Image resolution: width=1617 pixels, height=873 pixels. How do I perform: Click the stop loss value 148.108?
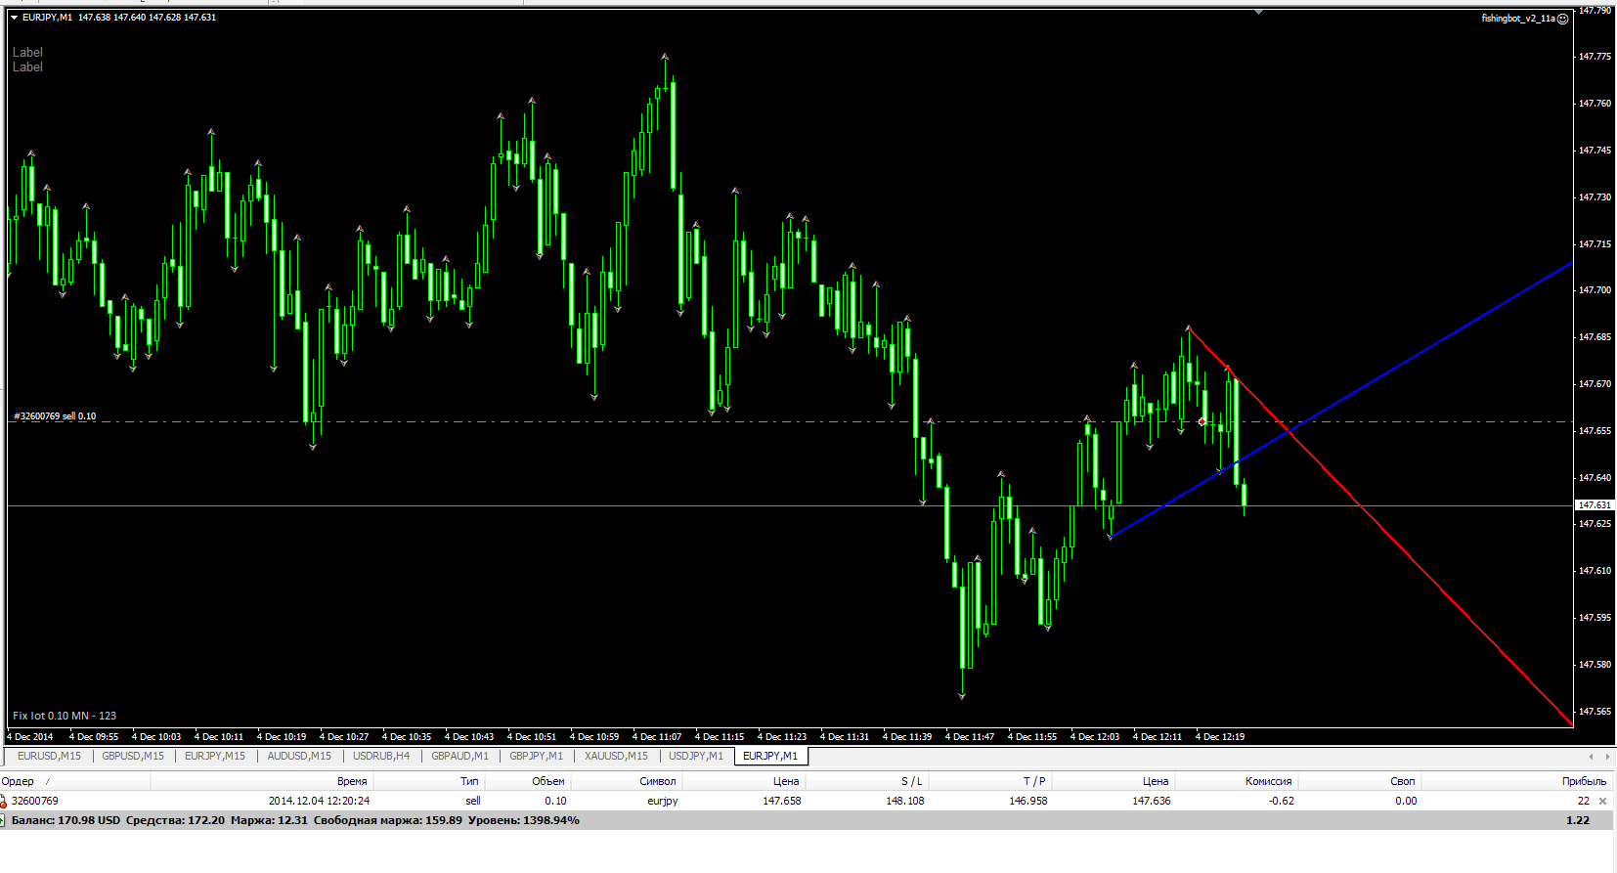point(905,801)
